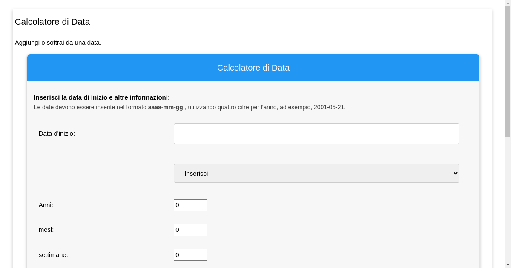Click the "Aggiungi o sottrai da una data" text
The height and width of the screenshot is (268, 511).
[x=58, y=43]
